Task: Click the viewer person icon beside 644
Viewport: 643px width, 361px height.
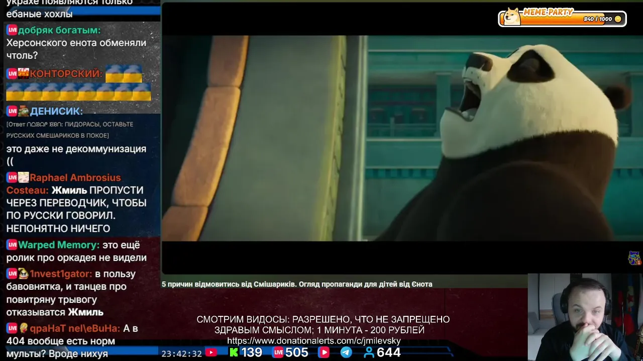Action: coord(369,352)
